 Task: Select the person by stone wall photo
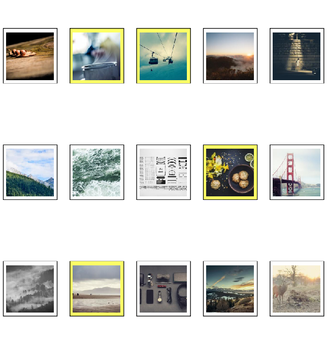click(x=297, y=56)
